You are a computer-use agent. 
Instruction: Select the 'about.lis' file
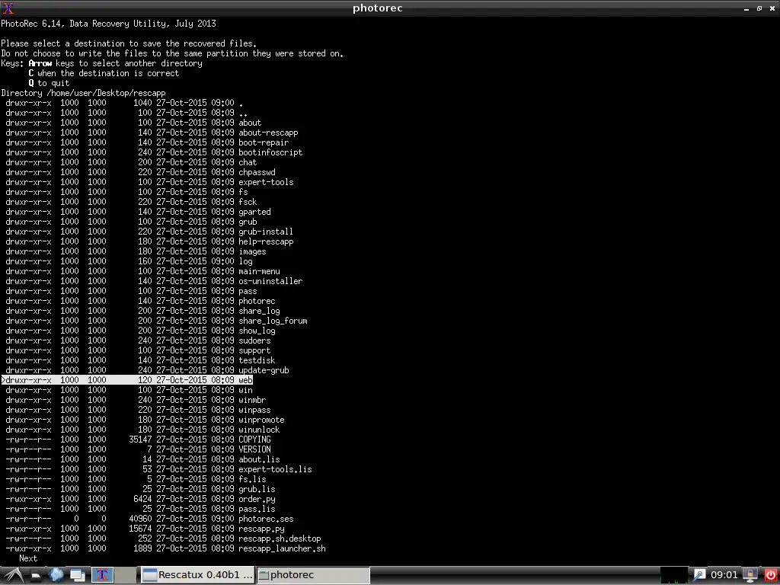(x=142, y=459)
